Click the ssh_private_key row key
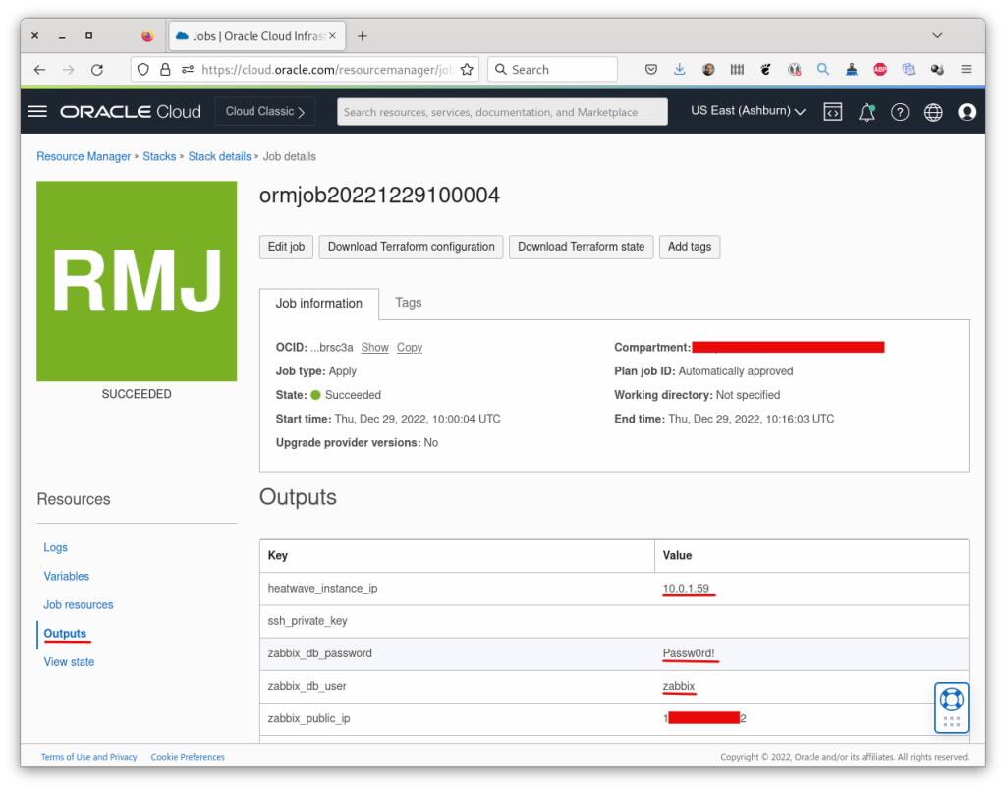The height and width of the screenshot is (790, 1006). [x=307, y=621]
